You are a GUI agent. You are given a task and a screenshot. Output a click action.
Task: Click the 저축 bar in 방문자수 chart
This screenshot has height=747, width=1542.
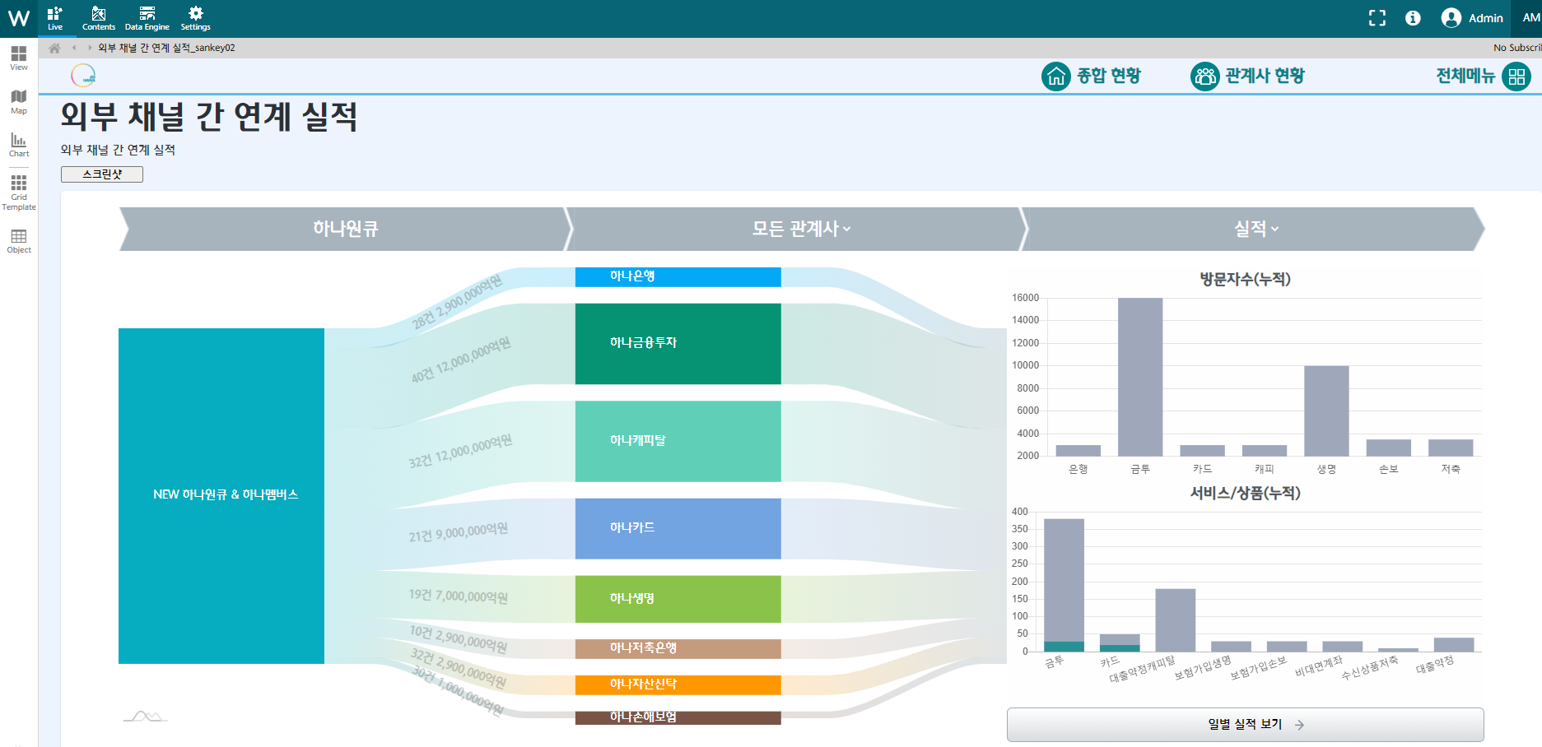1451,448
